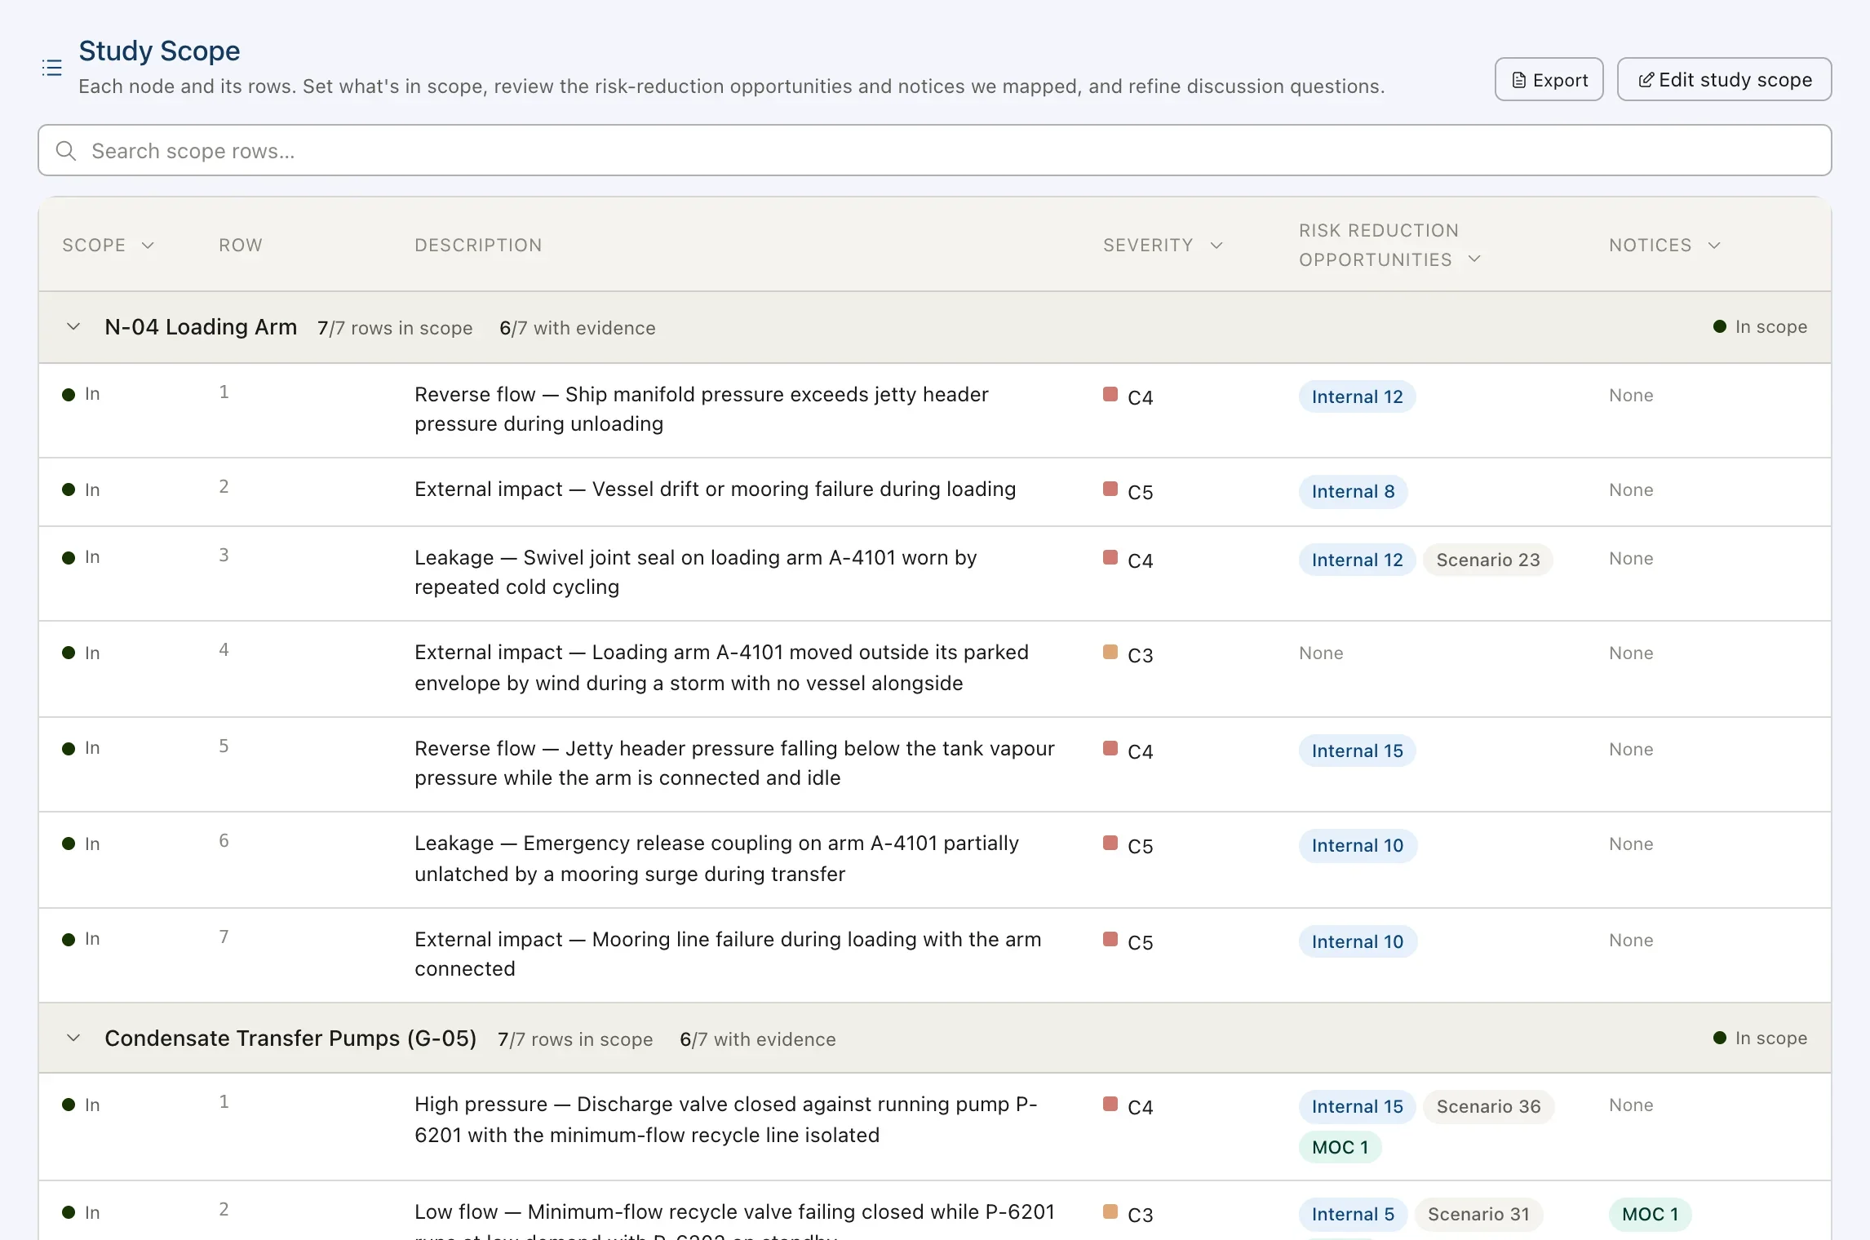The height and width of the screenshot is (1240, 1870).
Task: Toggle scope for vessel drift row
Action: (x=81, y=490)
